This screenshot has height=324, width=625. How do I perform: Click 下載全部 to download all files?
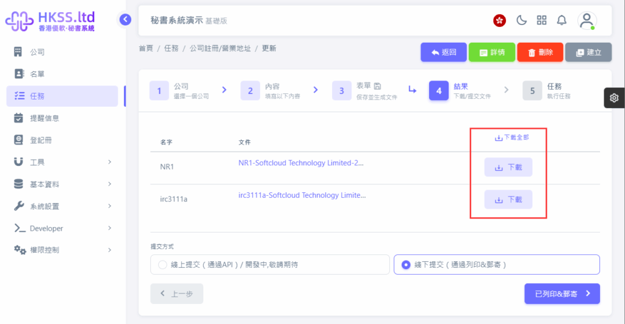click(x=511, y=137)
